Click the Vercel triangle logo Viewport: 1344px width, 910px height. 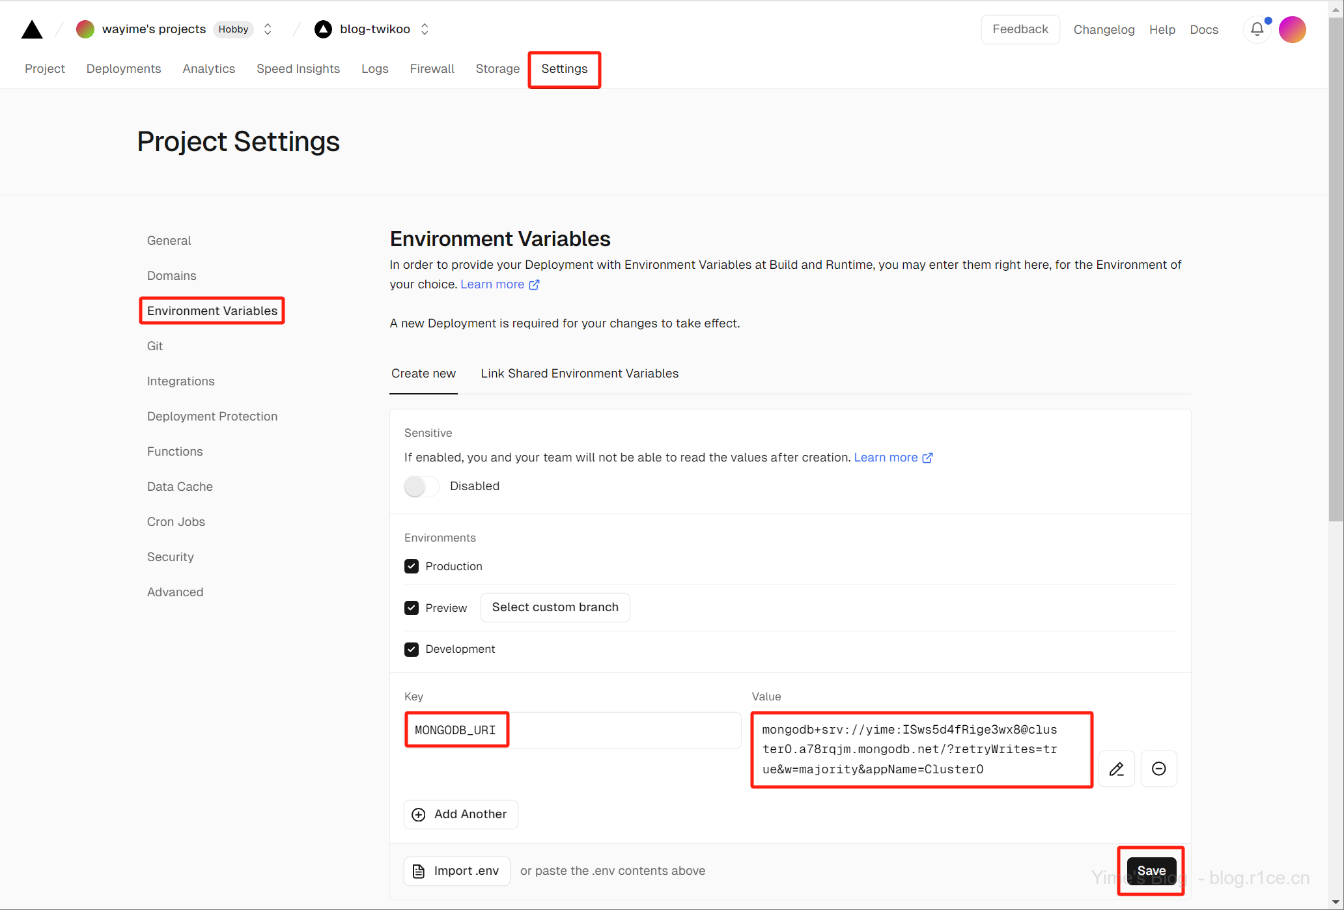click(x=31, y=30)
